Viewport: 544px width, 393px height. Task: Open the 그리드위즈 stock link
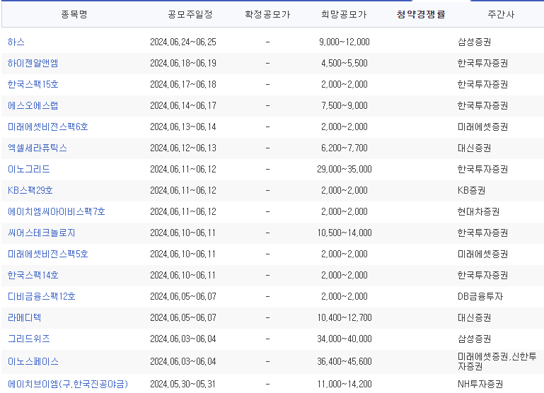[29, 339]
